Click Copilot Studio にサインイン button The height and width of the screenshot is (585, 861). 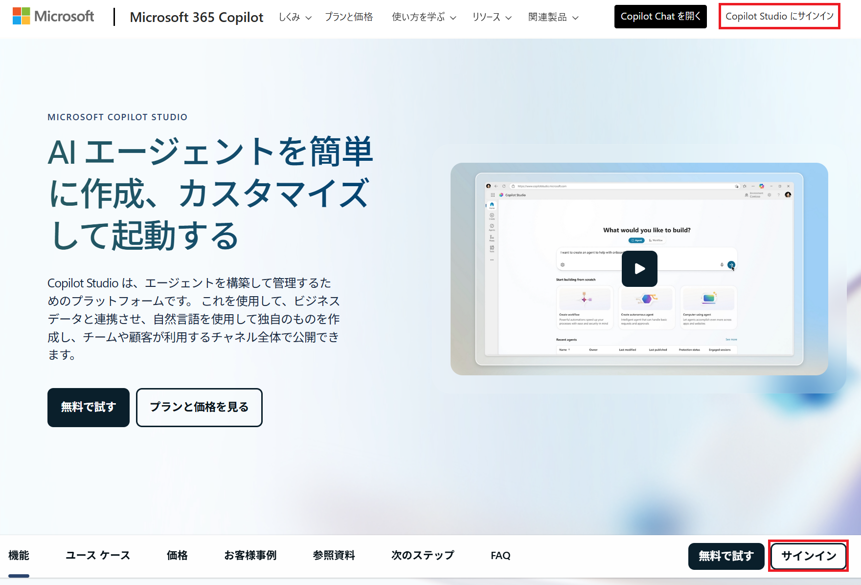click(779, 17)
